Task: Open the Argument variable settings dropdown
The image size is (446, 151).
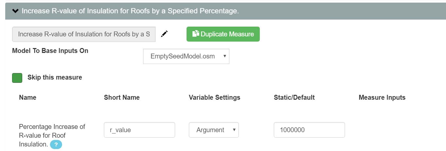Action: (214, 130)
